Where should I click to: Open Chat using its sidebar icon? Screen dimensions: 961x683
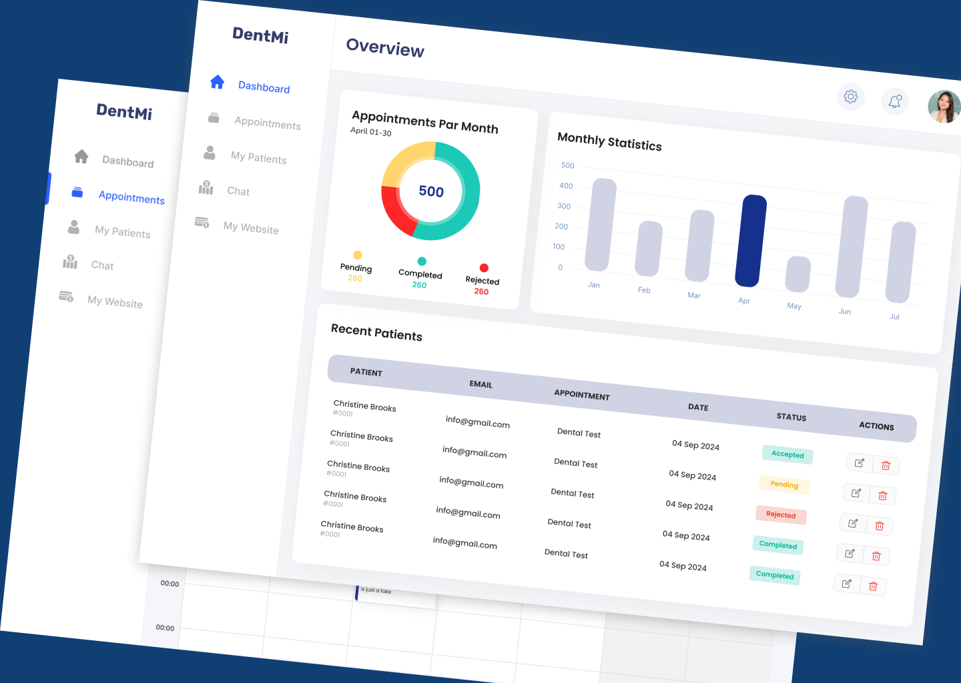coord(205,187)
